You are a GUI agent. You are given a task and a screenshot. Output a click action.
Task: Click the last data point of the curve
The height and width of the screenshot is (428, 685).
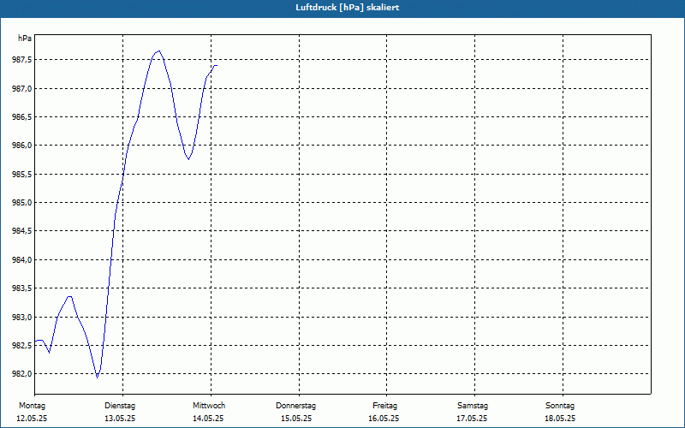(217, 66)
